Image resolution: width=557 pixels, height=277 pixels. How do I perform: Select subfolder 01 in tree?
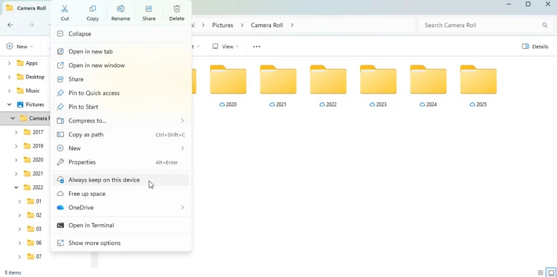(34, 202)
